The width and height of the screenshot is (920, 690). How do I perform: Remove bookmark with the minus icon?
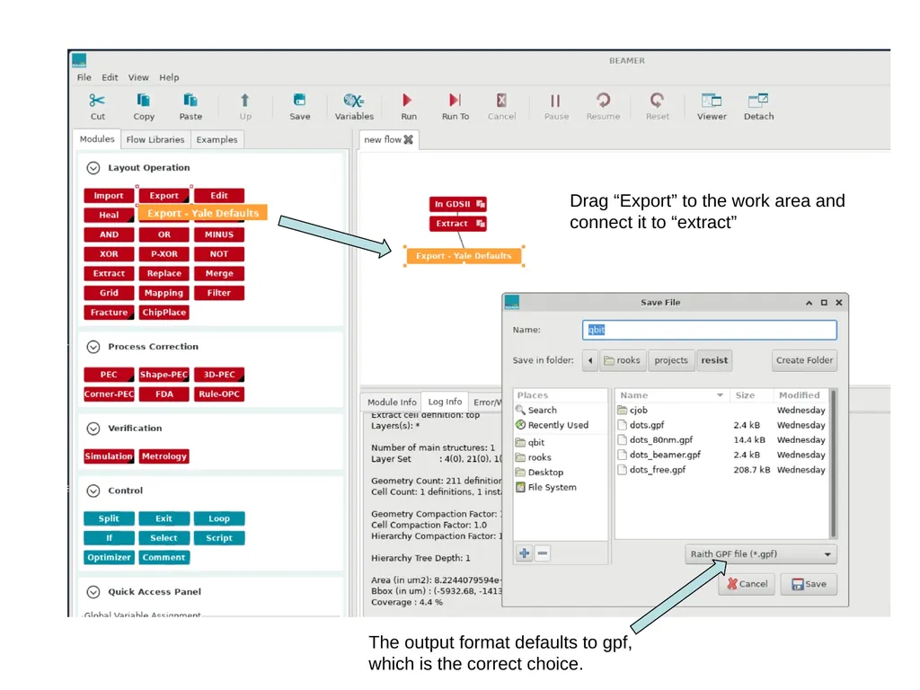[x=543, y=553]
